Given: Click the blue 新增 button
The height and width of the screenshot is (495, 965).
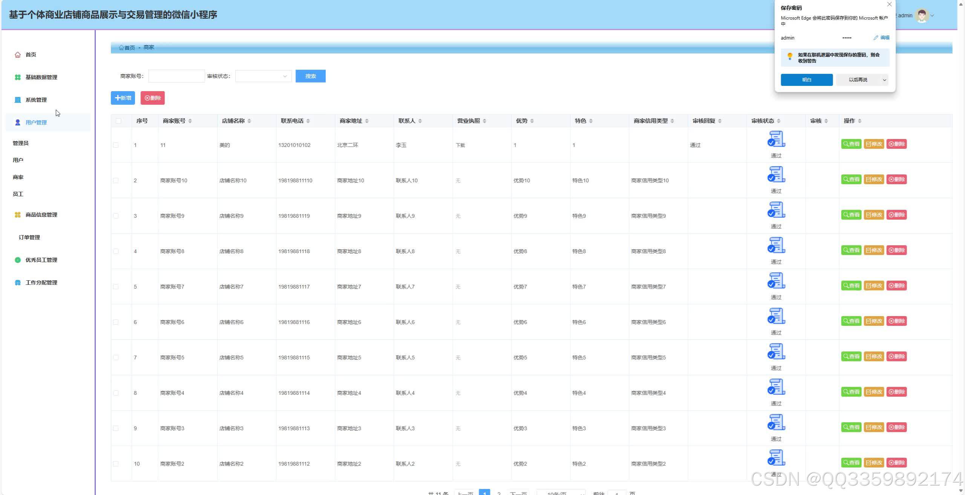Looking at the screenshot, I should point(123,98).
